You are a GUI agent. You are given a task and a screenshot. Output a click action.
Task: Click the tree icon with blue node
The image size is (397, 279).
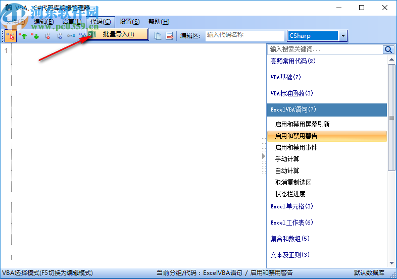tap(59, 36)
